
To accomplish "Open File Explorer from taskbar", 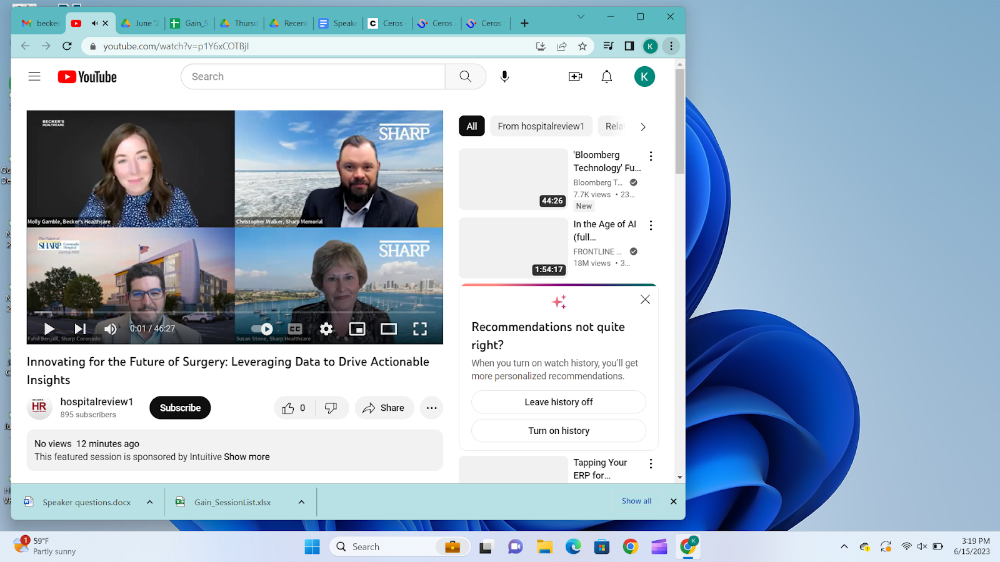I will [544, 547].
